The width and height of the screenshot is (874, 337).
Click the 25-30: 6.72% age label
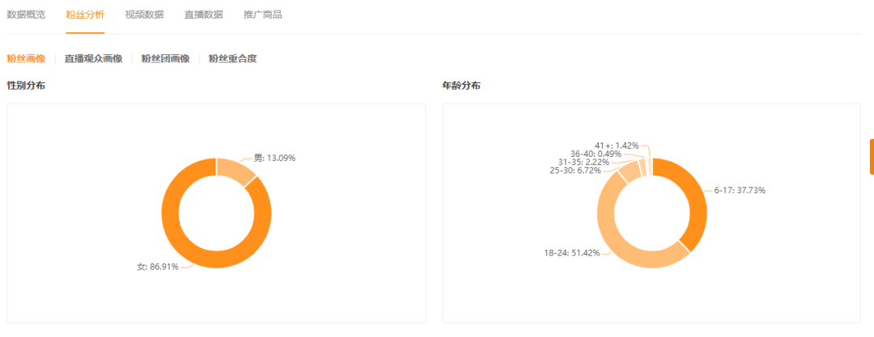pyautogui.click(x=575, y=171)
